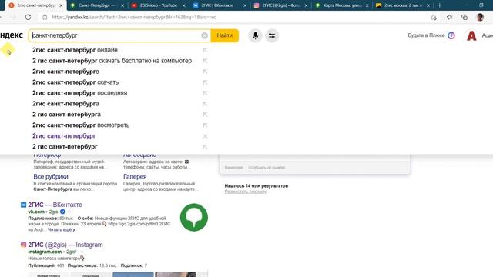Click the 'Будьте в Плюсе' link
This screenshot has height=277, width=493.
pyautogui.click(x=426, y=35)
